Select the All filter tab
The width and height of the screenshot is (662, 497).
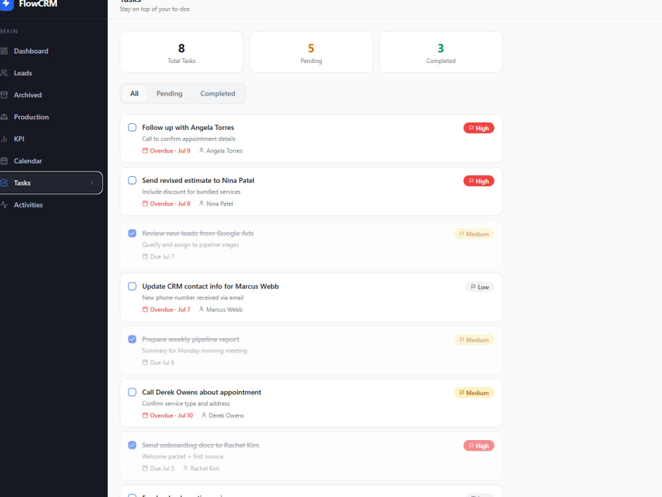(x=134, y=93)
